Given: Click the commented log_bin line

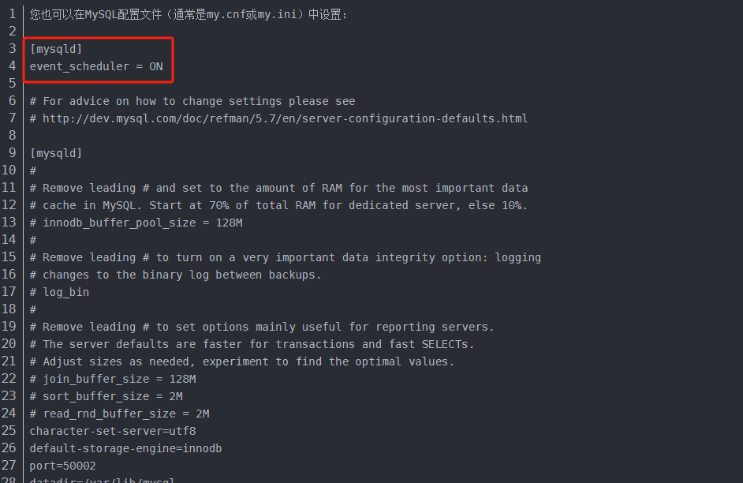Looking at the screenshot, I should click(x=59, y=292).
